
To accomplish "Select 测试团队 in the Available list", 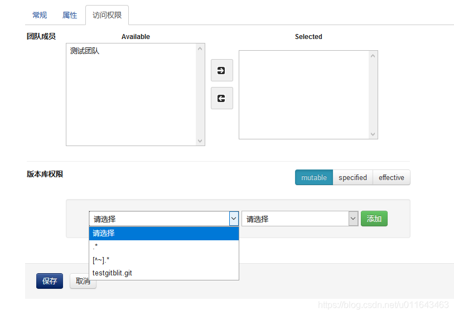I will (x=85, y=51).
